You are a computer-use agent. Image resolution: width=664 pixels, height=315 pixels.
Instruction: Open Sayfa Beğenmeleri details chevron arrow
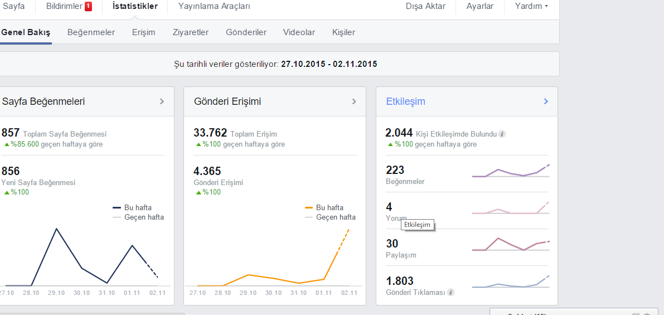[162, 101]
